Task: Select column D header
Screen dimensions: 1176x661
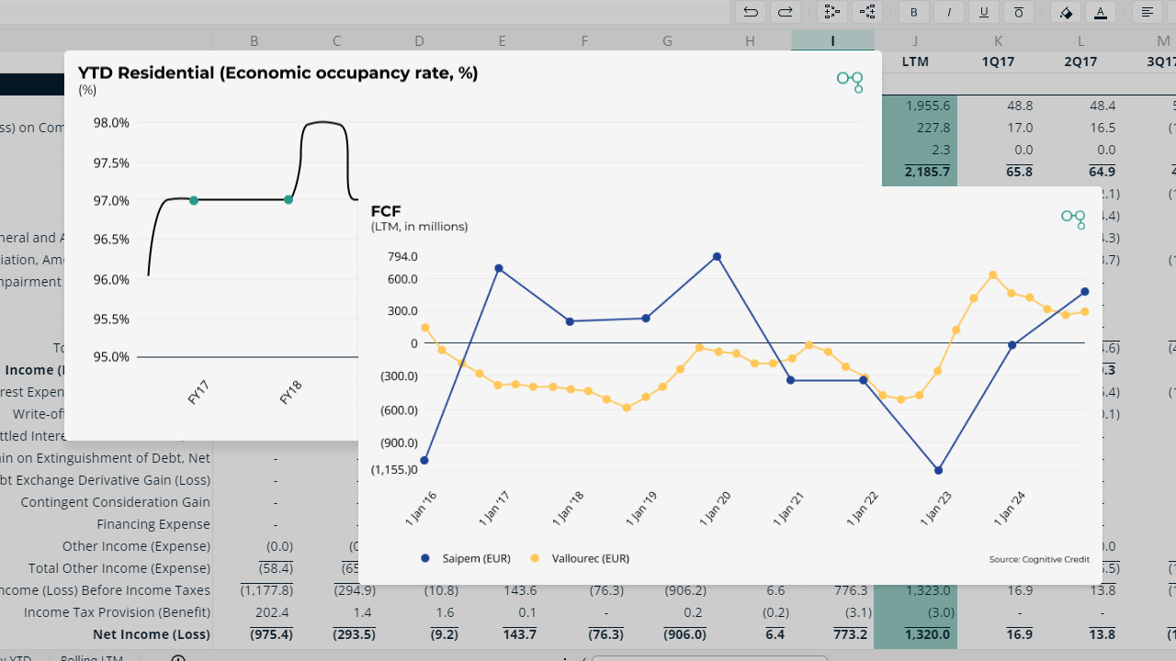Action: pos(419,40)
